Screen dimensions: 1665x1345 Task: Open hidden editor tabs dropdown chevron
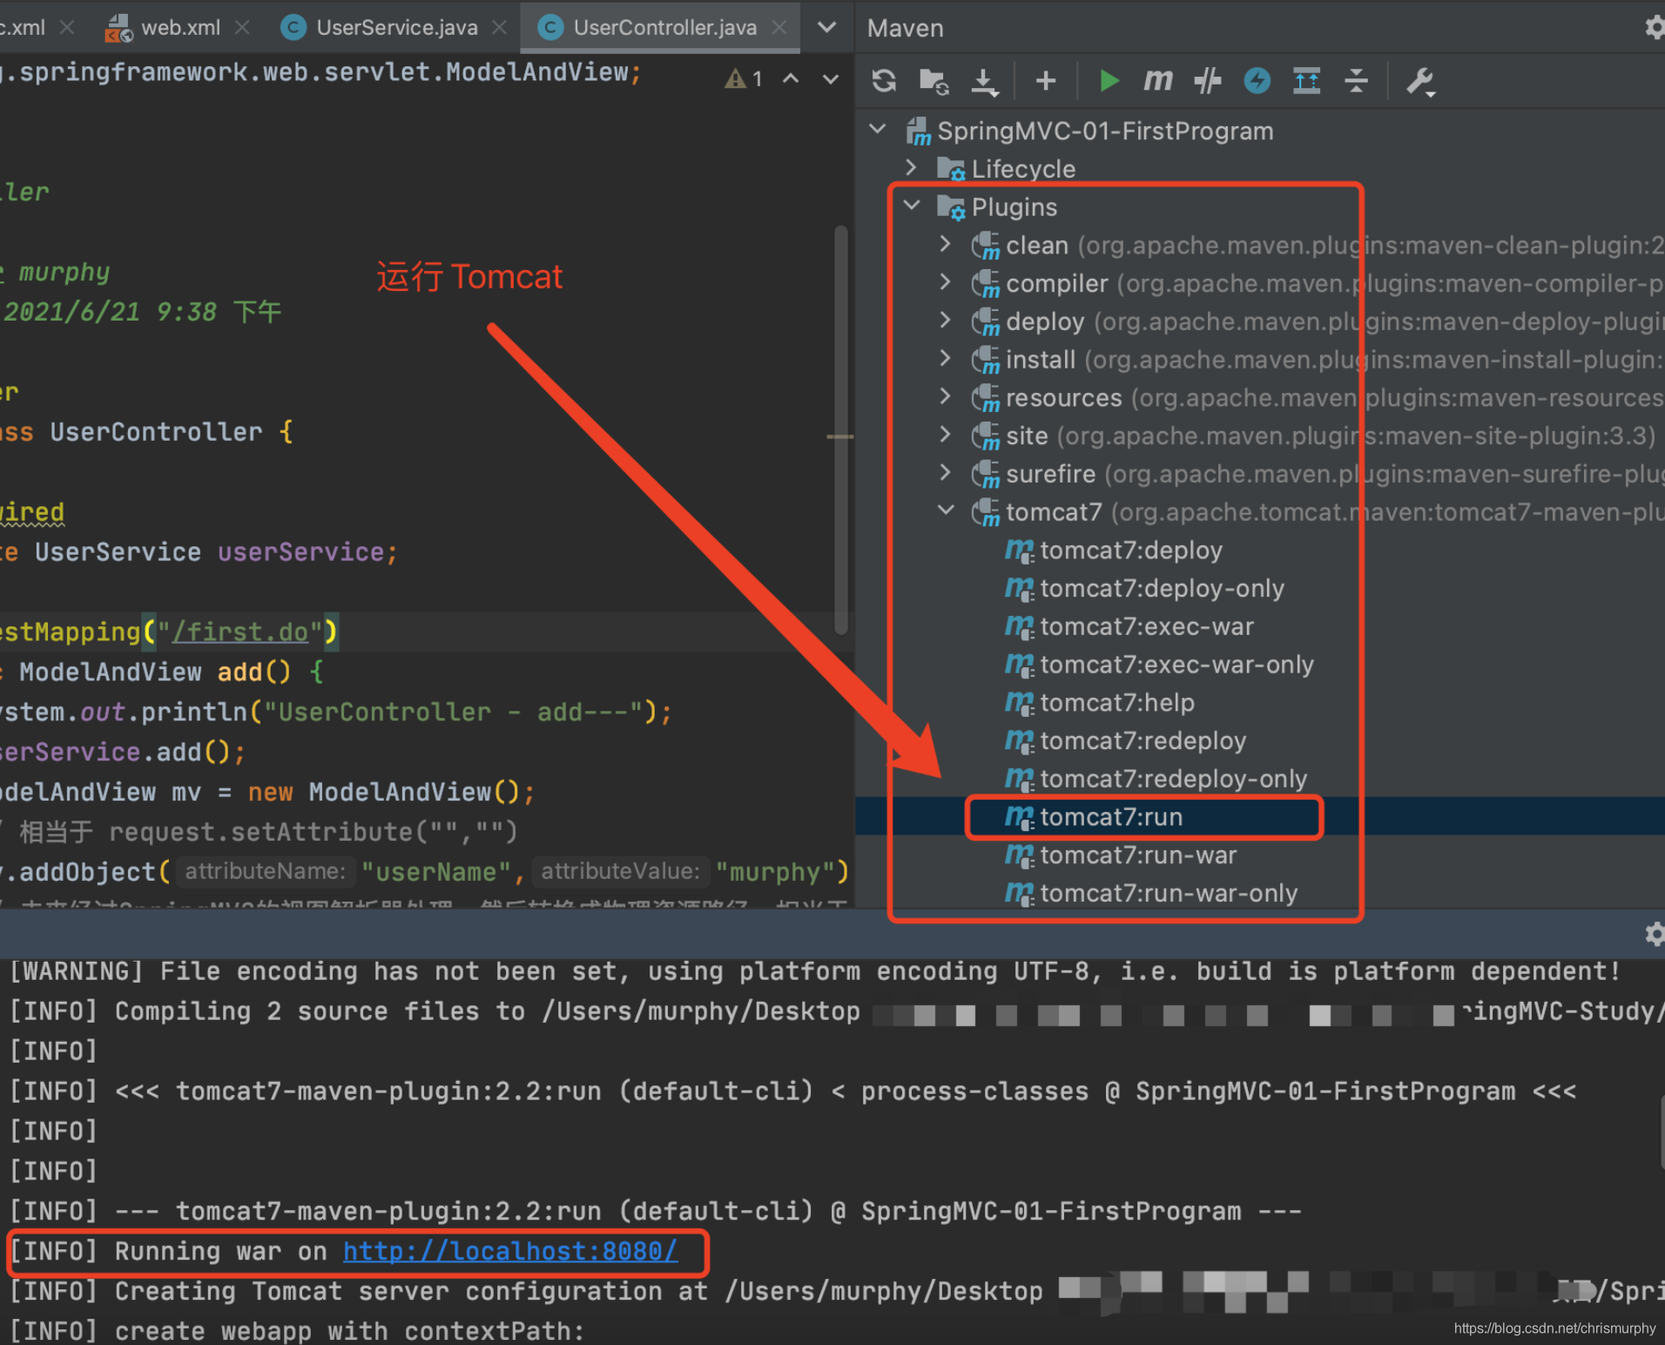[827, 28]
